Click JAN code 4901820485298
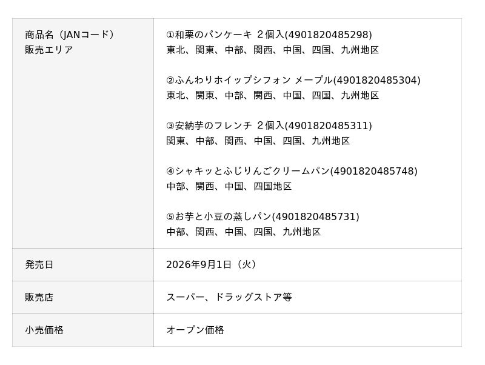Viewport: 485px width, 365px height. (328, 35)
